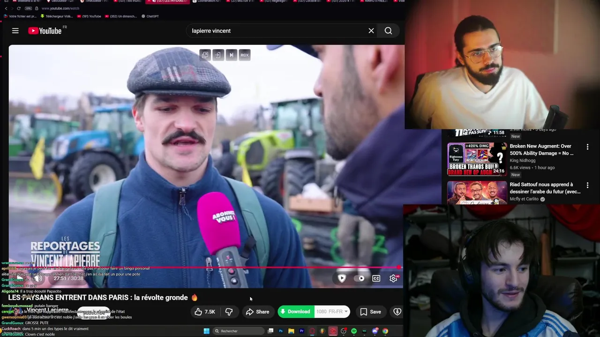
Task: Share the video
Action: (x=258, y=312)
